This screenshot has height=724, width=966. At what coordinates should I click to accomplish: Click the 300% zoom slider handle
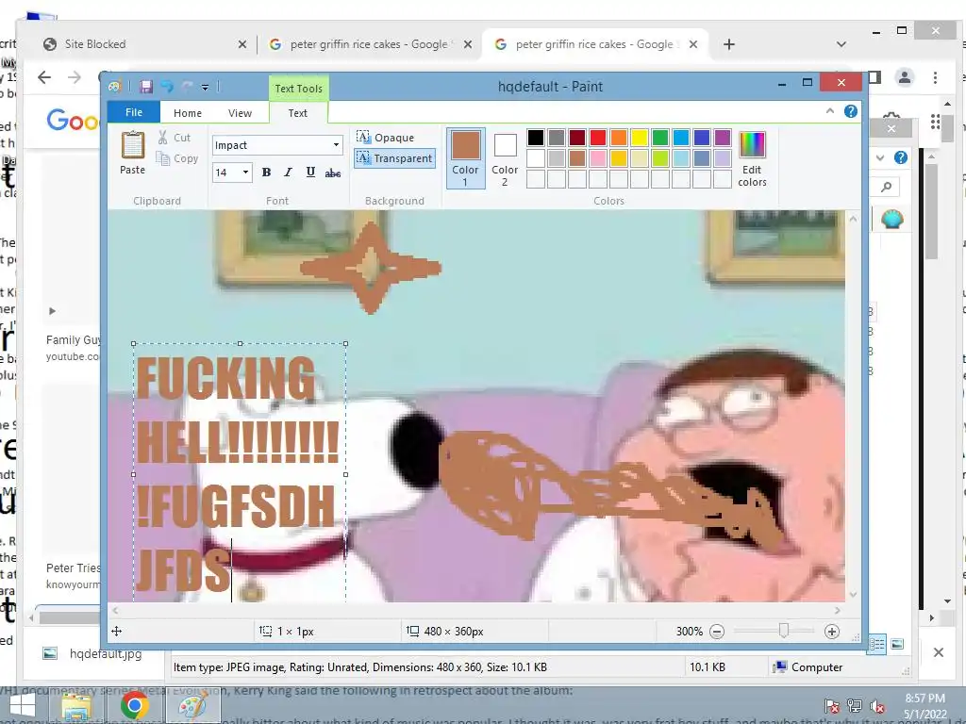783,631
